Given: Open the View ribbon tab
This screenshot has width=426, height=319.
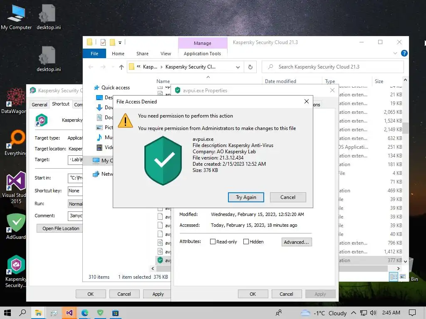Looking at the screenshot, I should coord(166,54).
